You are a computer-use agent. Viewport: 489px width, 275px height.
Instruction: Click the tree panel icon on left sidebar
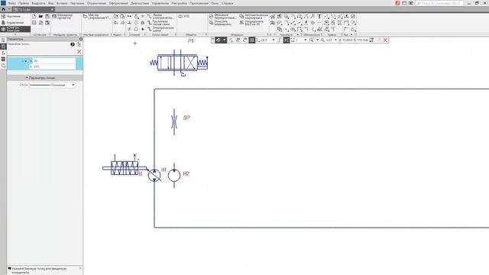click(x=3, y=40)
